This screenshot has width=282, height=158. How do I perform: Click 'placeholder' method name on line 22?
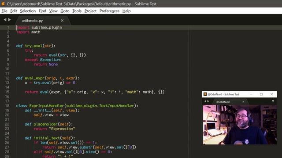coord(45,124)
